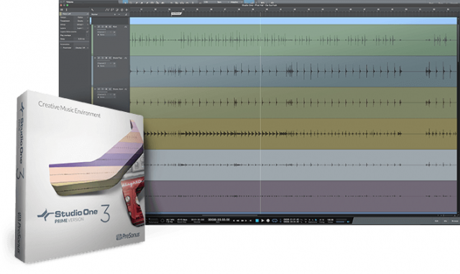Open the Group dropdown in inspector
The image size is (460, 274).
click(x=82, y=24)
